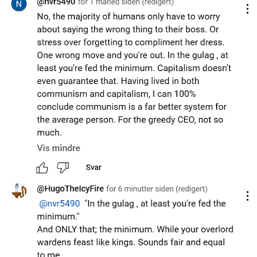Viewport: 257px width, 257px height.
Task: Open the @nvr5490 commenter username at top
Action: 56,2
